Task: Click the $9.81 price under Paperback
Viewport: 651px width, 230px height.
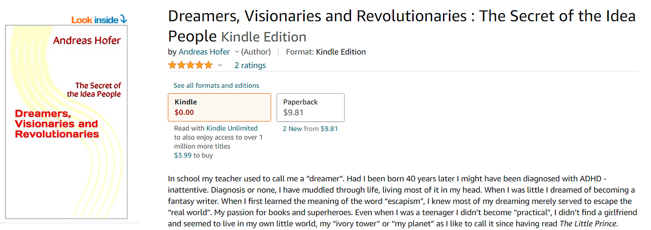Action: 329,129
